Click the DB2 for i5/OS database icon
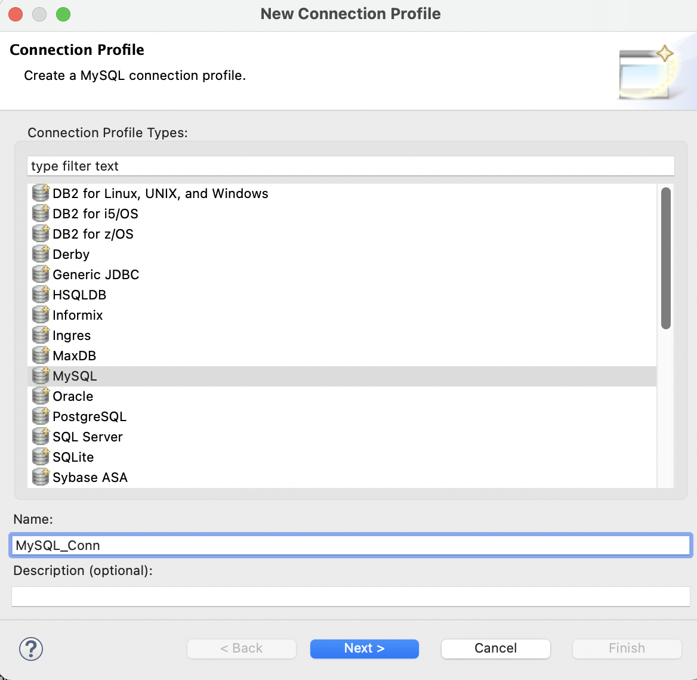Screen dimensions: 697x680 41,214
